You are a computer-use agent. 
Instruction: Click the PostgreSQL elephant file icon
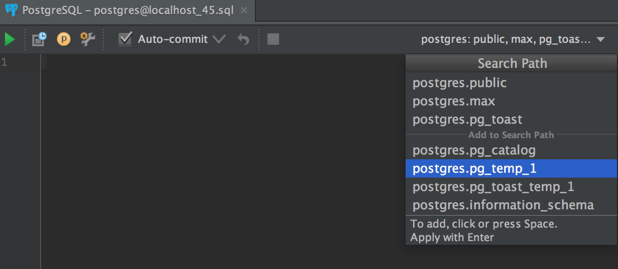[x=11, y=10]
